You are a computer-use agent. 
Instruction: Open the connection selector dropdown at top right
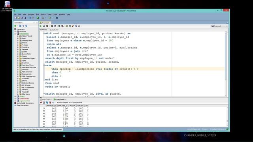[x=219, y=26]
